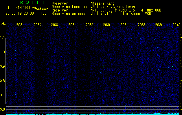Click the 'Receiving antenna' field label
The height and width of the screenshot is (115, 182).
(69, 14)
